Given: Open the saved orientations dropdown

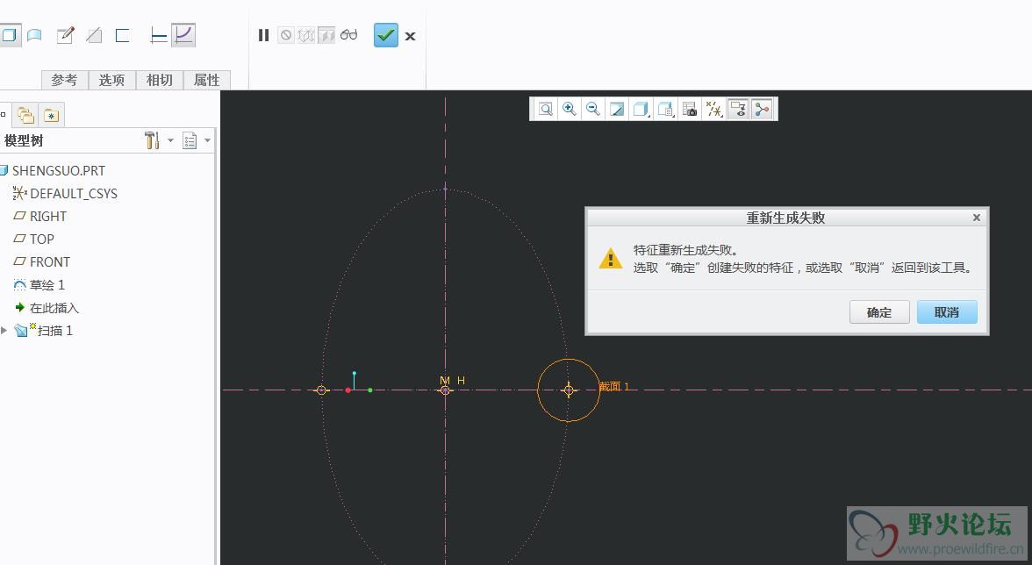Looking at the screenshot, I should pos(665,109).
